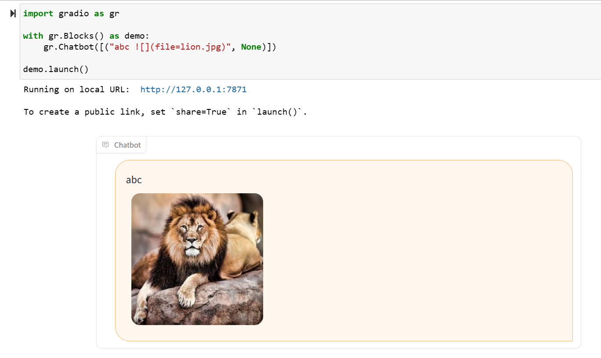Click the run-cell arrow icon
The image size is (601, 358).
[12, 13]
